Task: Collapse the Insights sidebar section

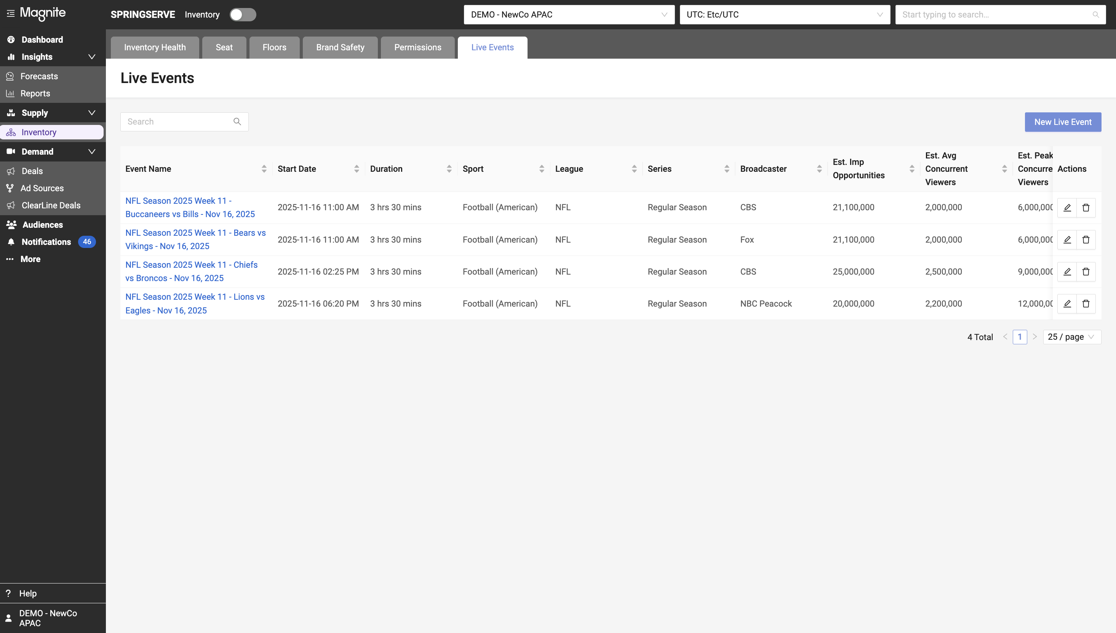Action: point(92,57)
